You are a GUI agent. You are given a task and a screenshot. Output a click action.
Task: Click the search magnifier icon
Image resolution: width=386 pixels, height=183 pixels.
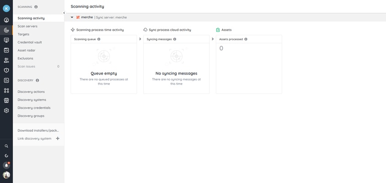coord(6,146)
